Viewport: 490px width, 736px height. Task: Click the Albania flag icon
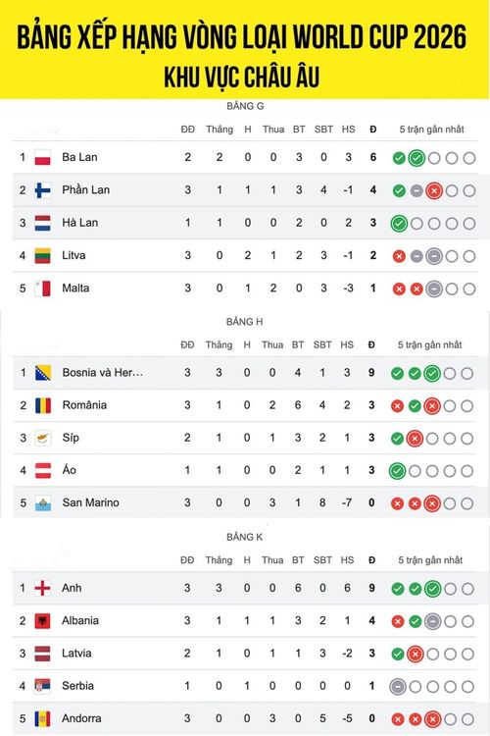43,621
